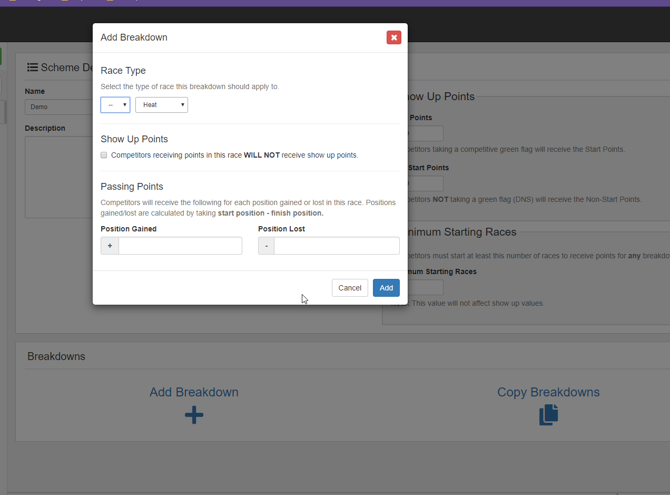Click the Scheme Details list icon
Image resolution: width=670 pixels, height=495 pixels.
coord(33,67)
